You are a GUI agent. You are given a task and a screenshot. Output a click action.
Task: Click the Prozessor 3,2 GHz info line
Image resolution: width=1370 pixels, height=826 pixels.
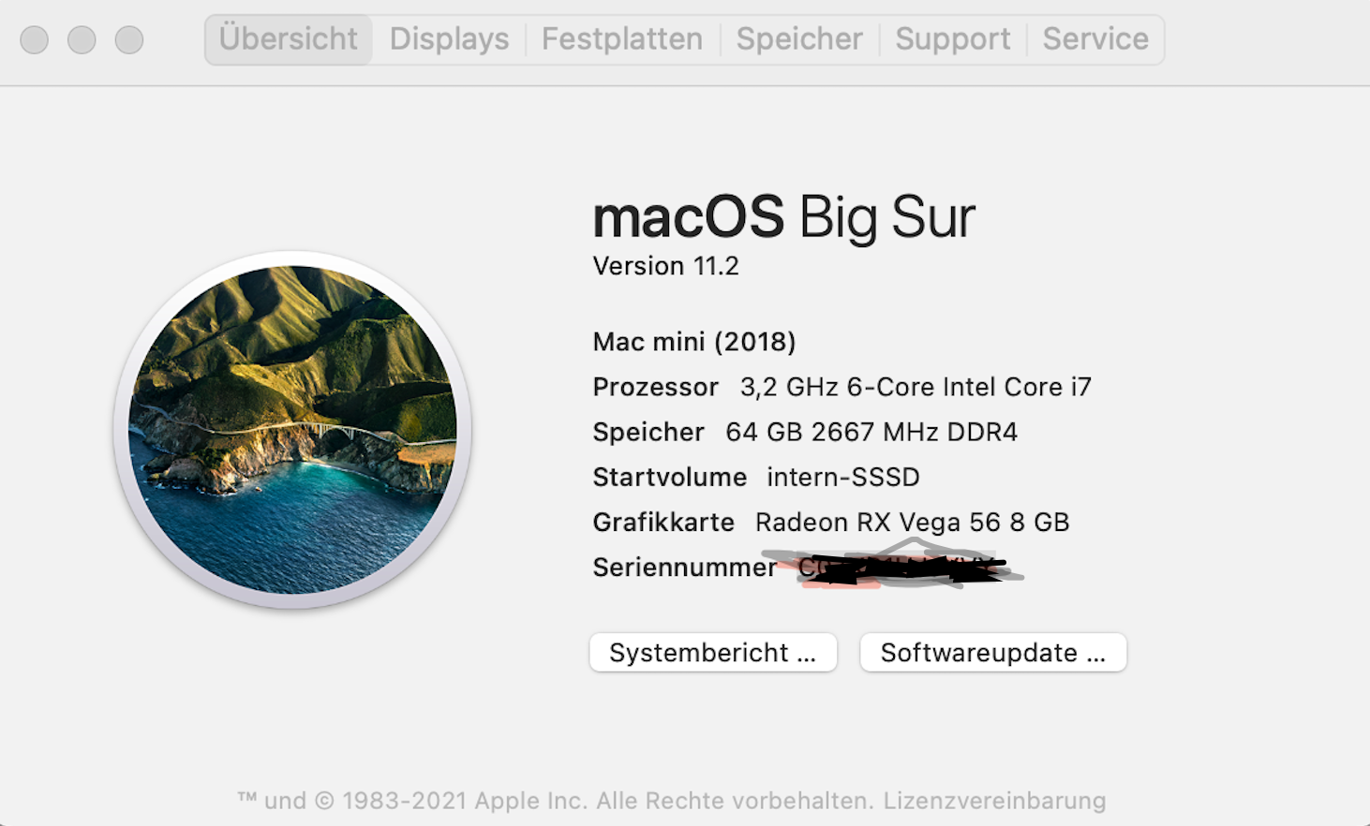tap(841, 387)
